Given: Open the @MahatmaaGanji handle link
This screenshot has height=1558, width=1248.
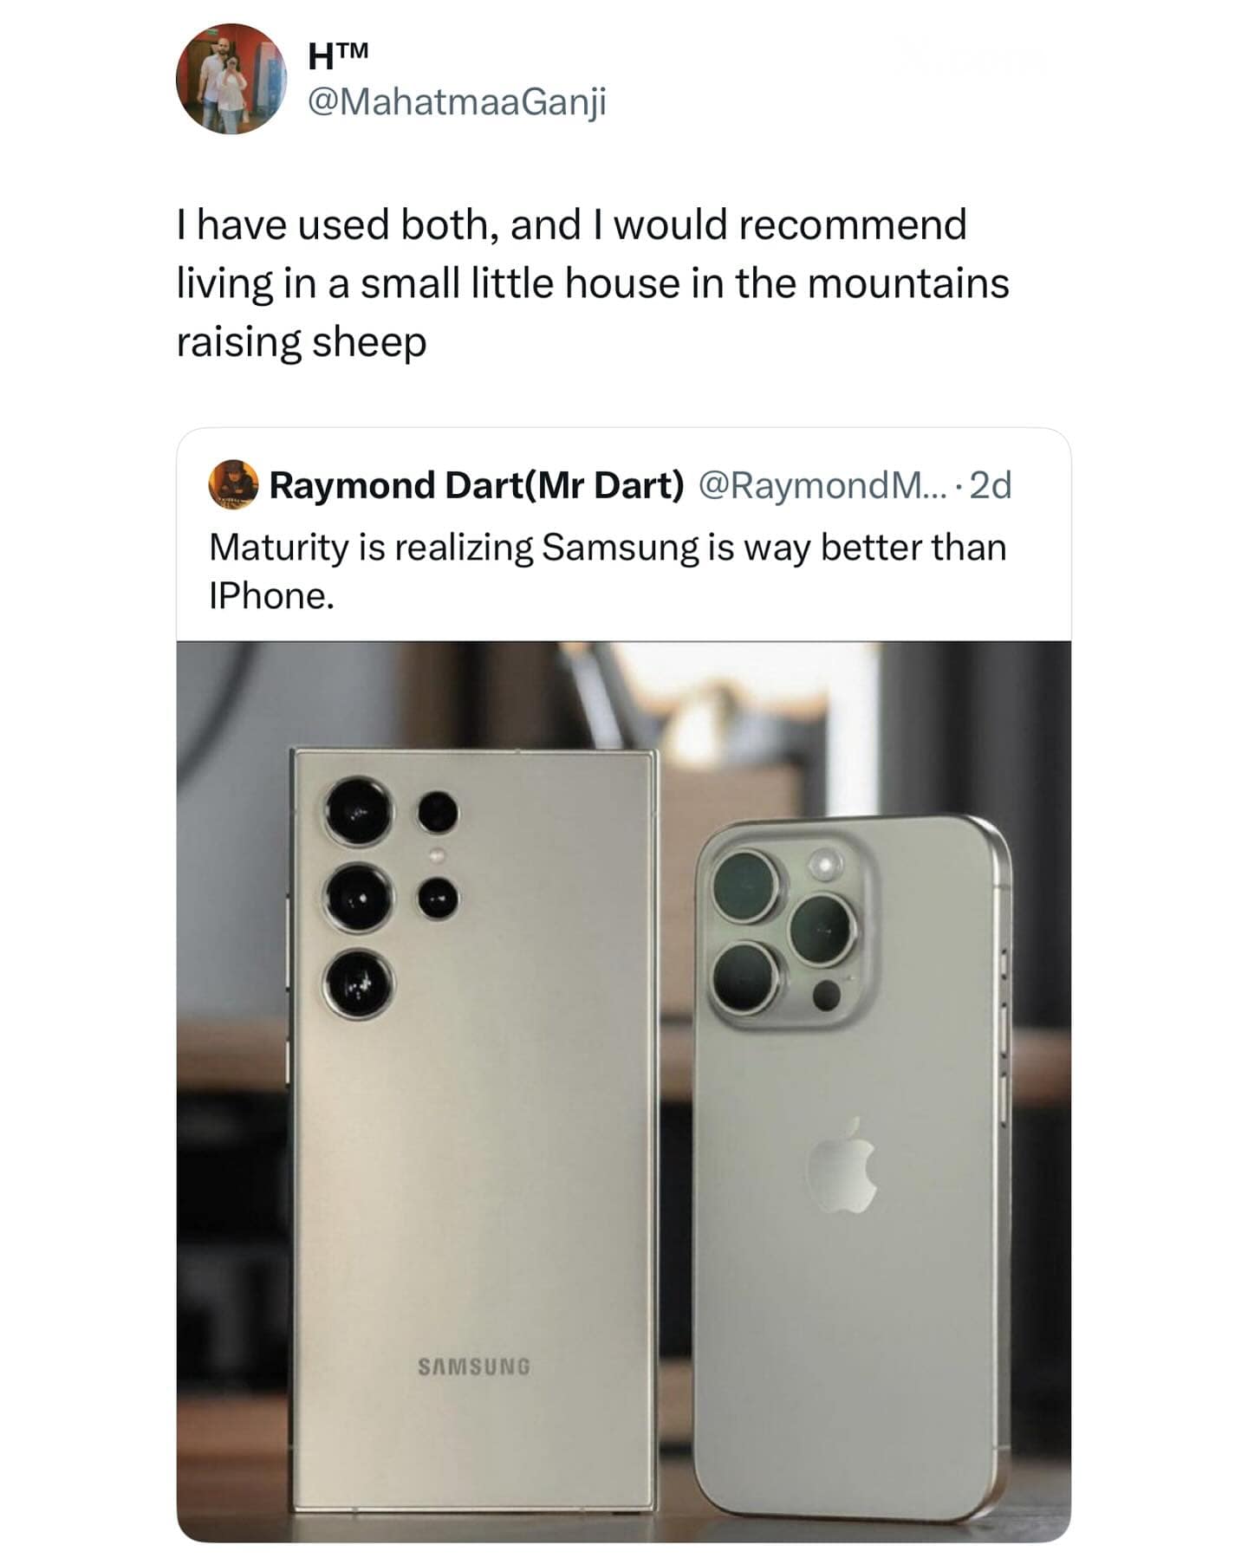Looking at the screenshot, I should coord(458,103).
